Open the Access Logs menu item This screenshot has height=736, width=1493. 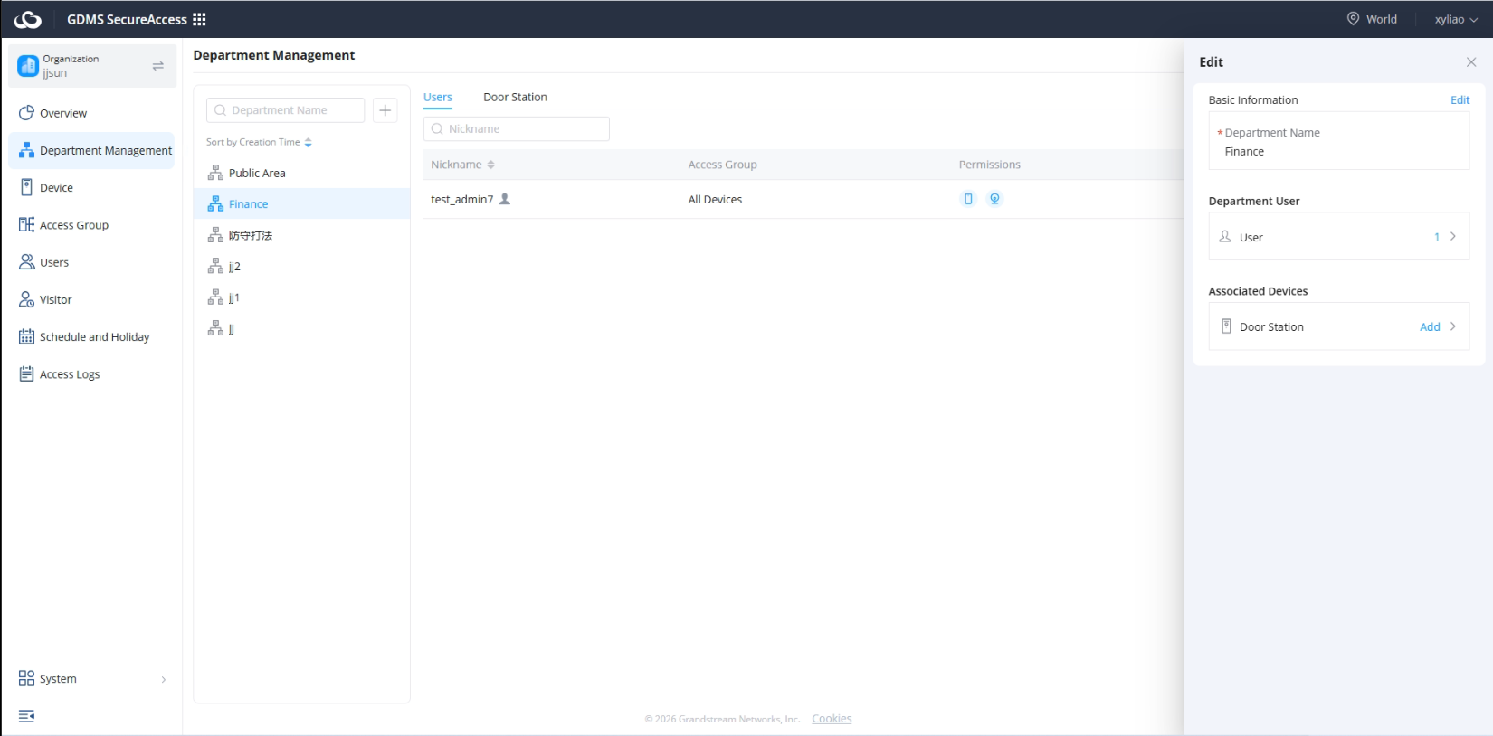(91, 373)
